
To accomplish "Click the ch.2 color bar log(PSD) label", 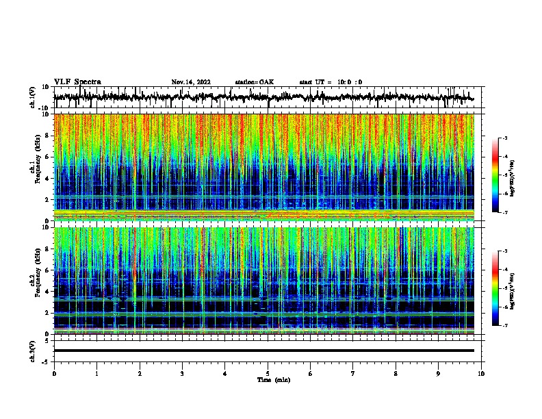I will click(513, 291).
